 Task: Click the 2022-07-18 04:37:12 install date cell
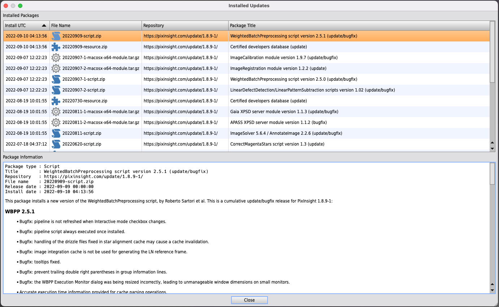[26, 144]
